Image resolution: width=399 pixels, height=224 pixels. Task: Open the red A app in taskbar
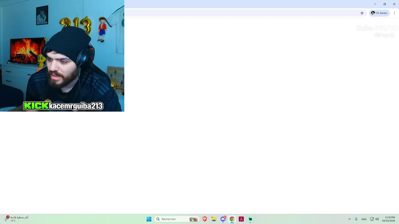pos(241,219)
